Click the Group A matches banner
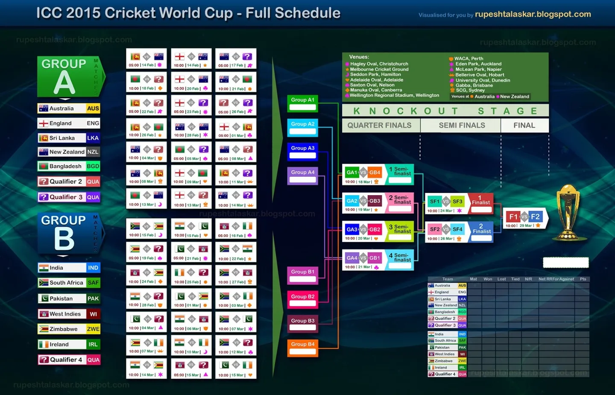615x395 pixels. pos(70,77)
